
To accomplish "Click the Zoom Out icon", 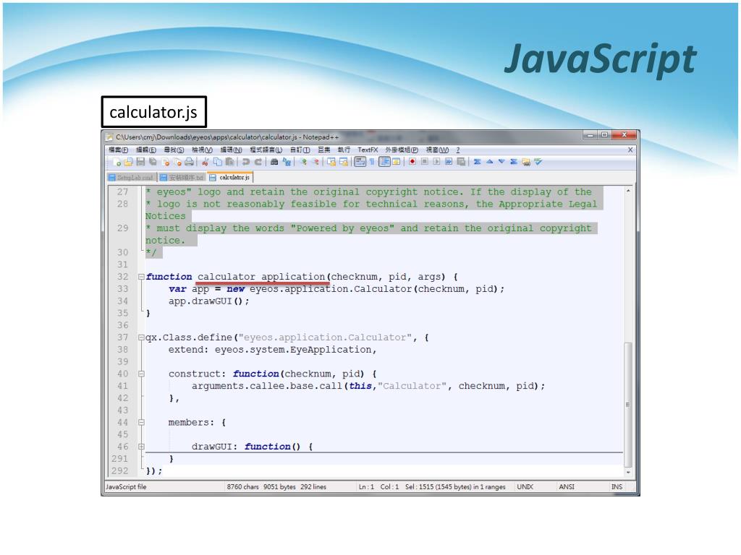I will (x=316, y=162).
